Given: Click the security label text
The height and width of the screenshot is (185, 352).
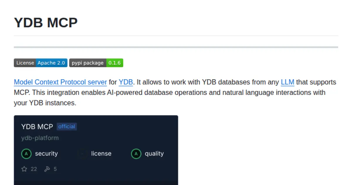Looking at the screenshot, I should (x=46, y=154).
